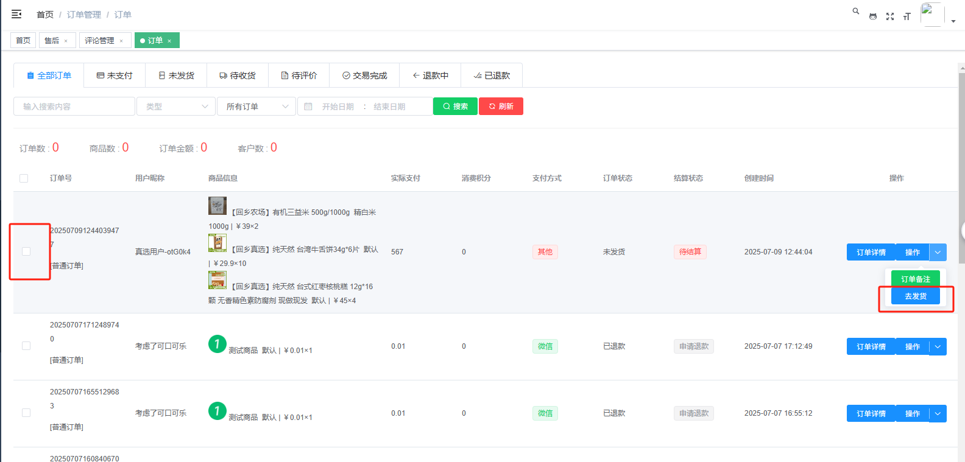The image size is (965, 462).
Task: Expand the user avatar dropdown arrow
Action: coord(953,21)
